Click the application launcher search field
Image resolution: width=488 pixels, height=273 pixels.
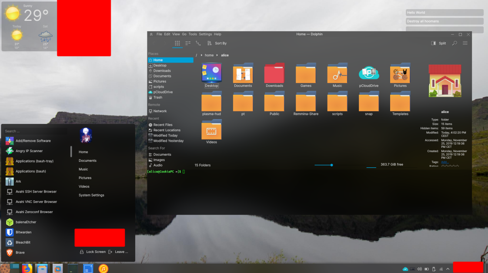click(35, 131)
